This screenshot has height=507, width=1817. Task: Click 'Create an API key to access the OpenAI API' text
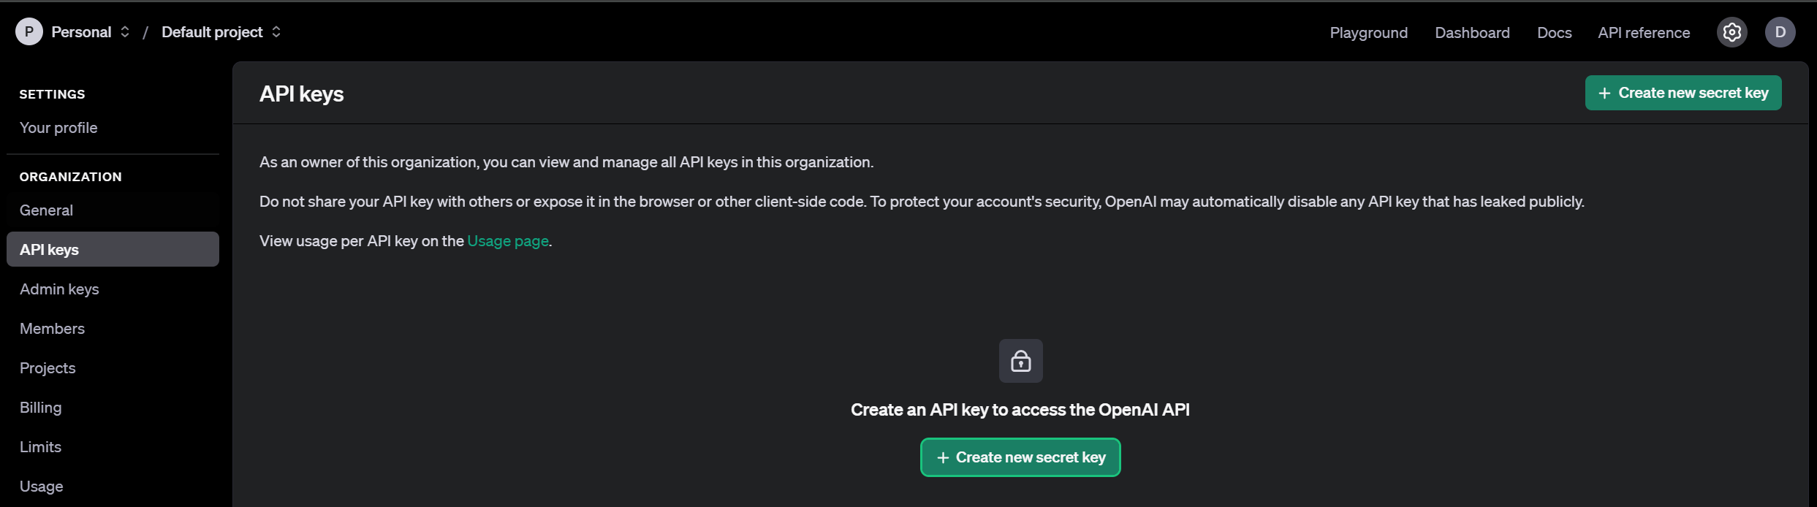[x=1020, y=410]
